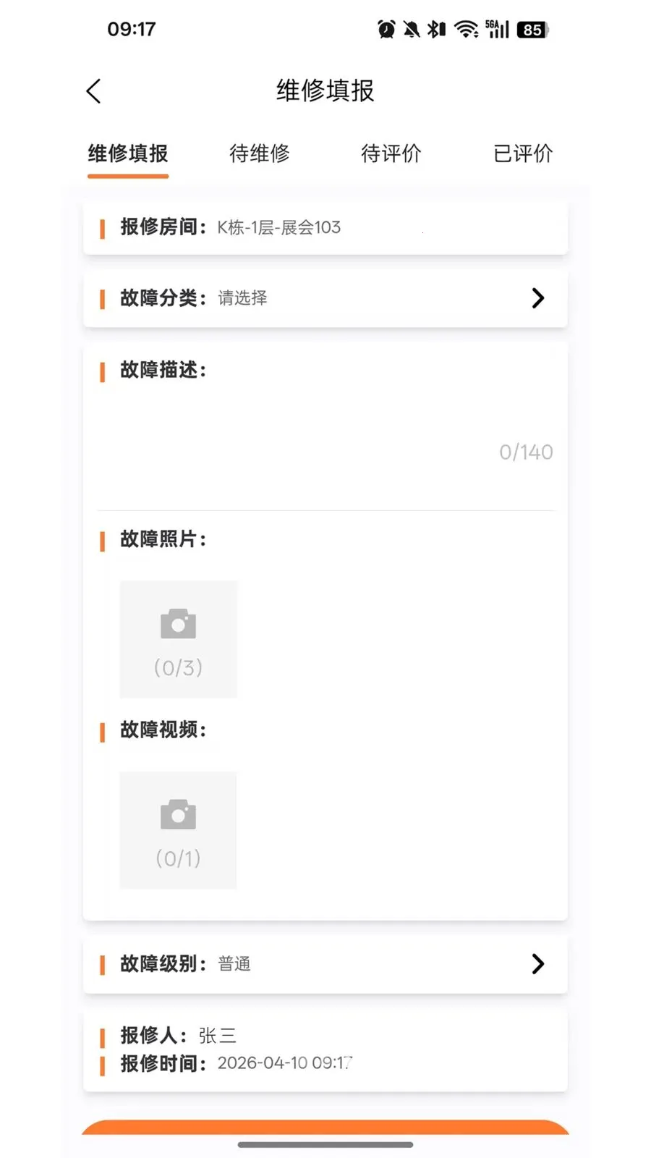This screenshot has width=651, height=1158.
Task: Tap the orange submit button at bottom
Action: click(x=325, y=1127)
